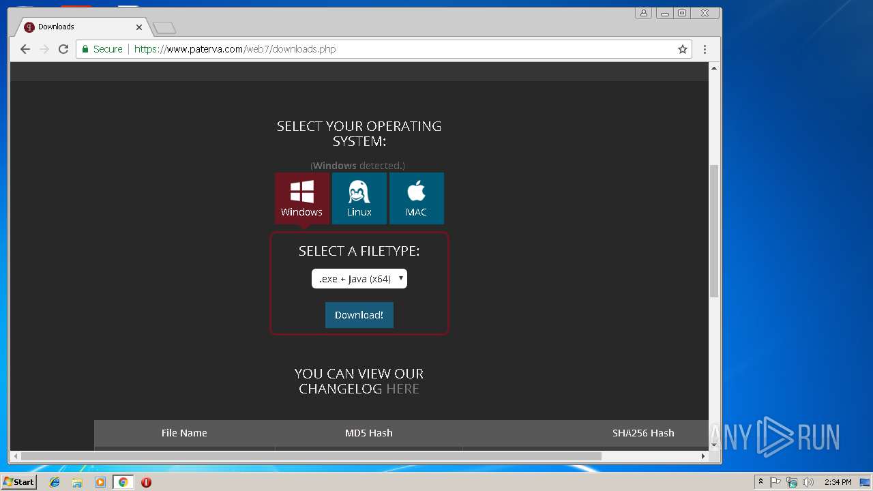Minimize the Chrome window

pyautogui.click(x=664, y=13)
